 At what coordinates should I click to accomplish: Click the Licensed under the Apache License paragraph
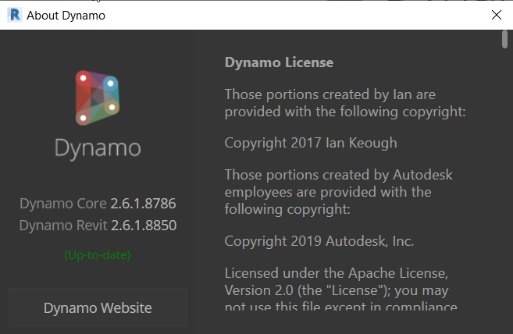(x=341, y=290)
